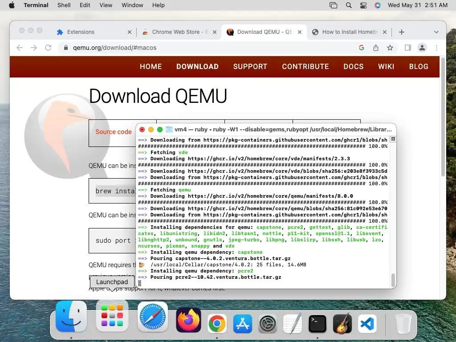Open QEMU BLOG page
The height and width of the screenshot is (342, 456).
point(419,67)
